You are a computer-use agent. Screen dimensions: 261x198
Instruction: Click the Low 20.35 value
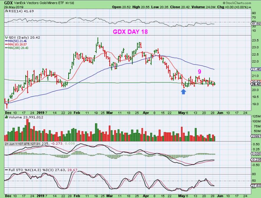coord(160,7)
